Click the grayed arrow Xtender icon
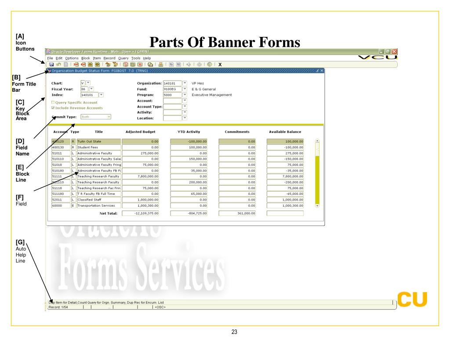Screen dimensions: 450x337 click(x=189, y=65)
